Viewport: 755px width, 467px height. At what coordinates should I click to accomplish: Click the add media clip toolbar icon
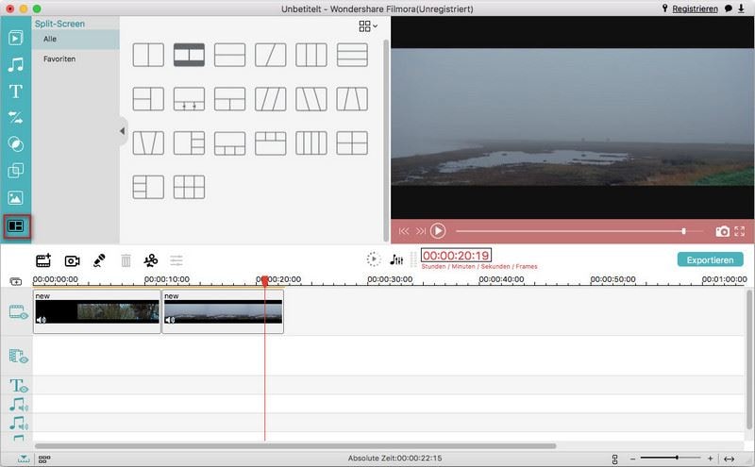43,260
